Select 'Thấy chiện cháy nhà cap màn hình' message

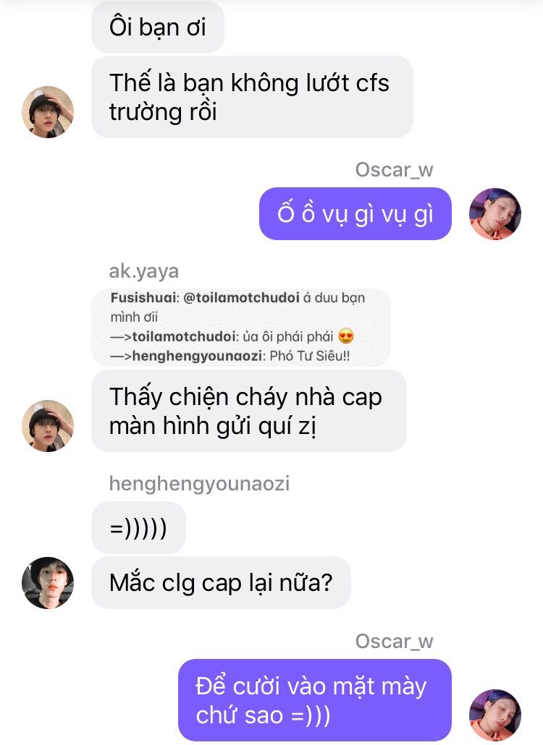(248, 411)
